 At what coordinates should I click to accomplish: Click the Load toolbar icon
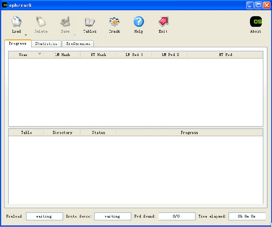[17, 22]
